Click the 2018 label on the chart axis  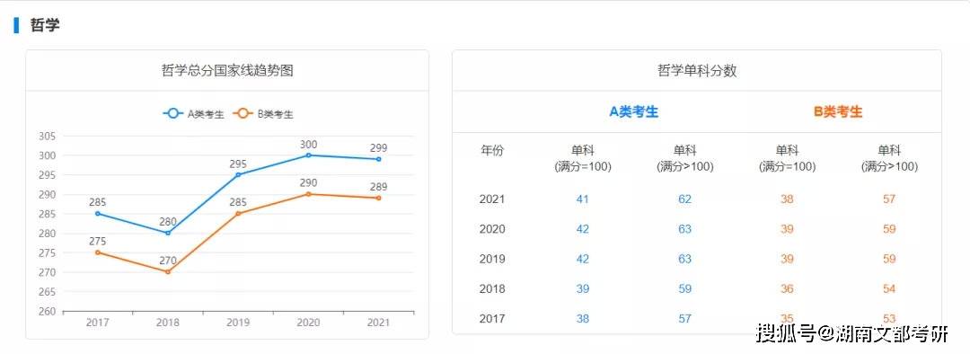tap(168, 323)
